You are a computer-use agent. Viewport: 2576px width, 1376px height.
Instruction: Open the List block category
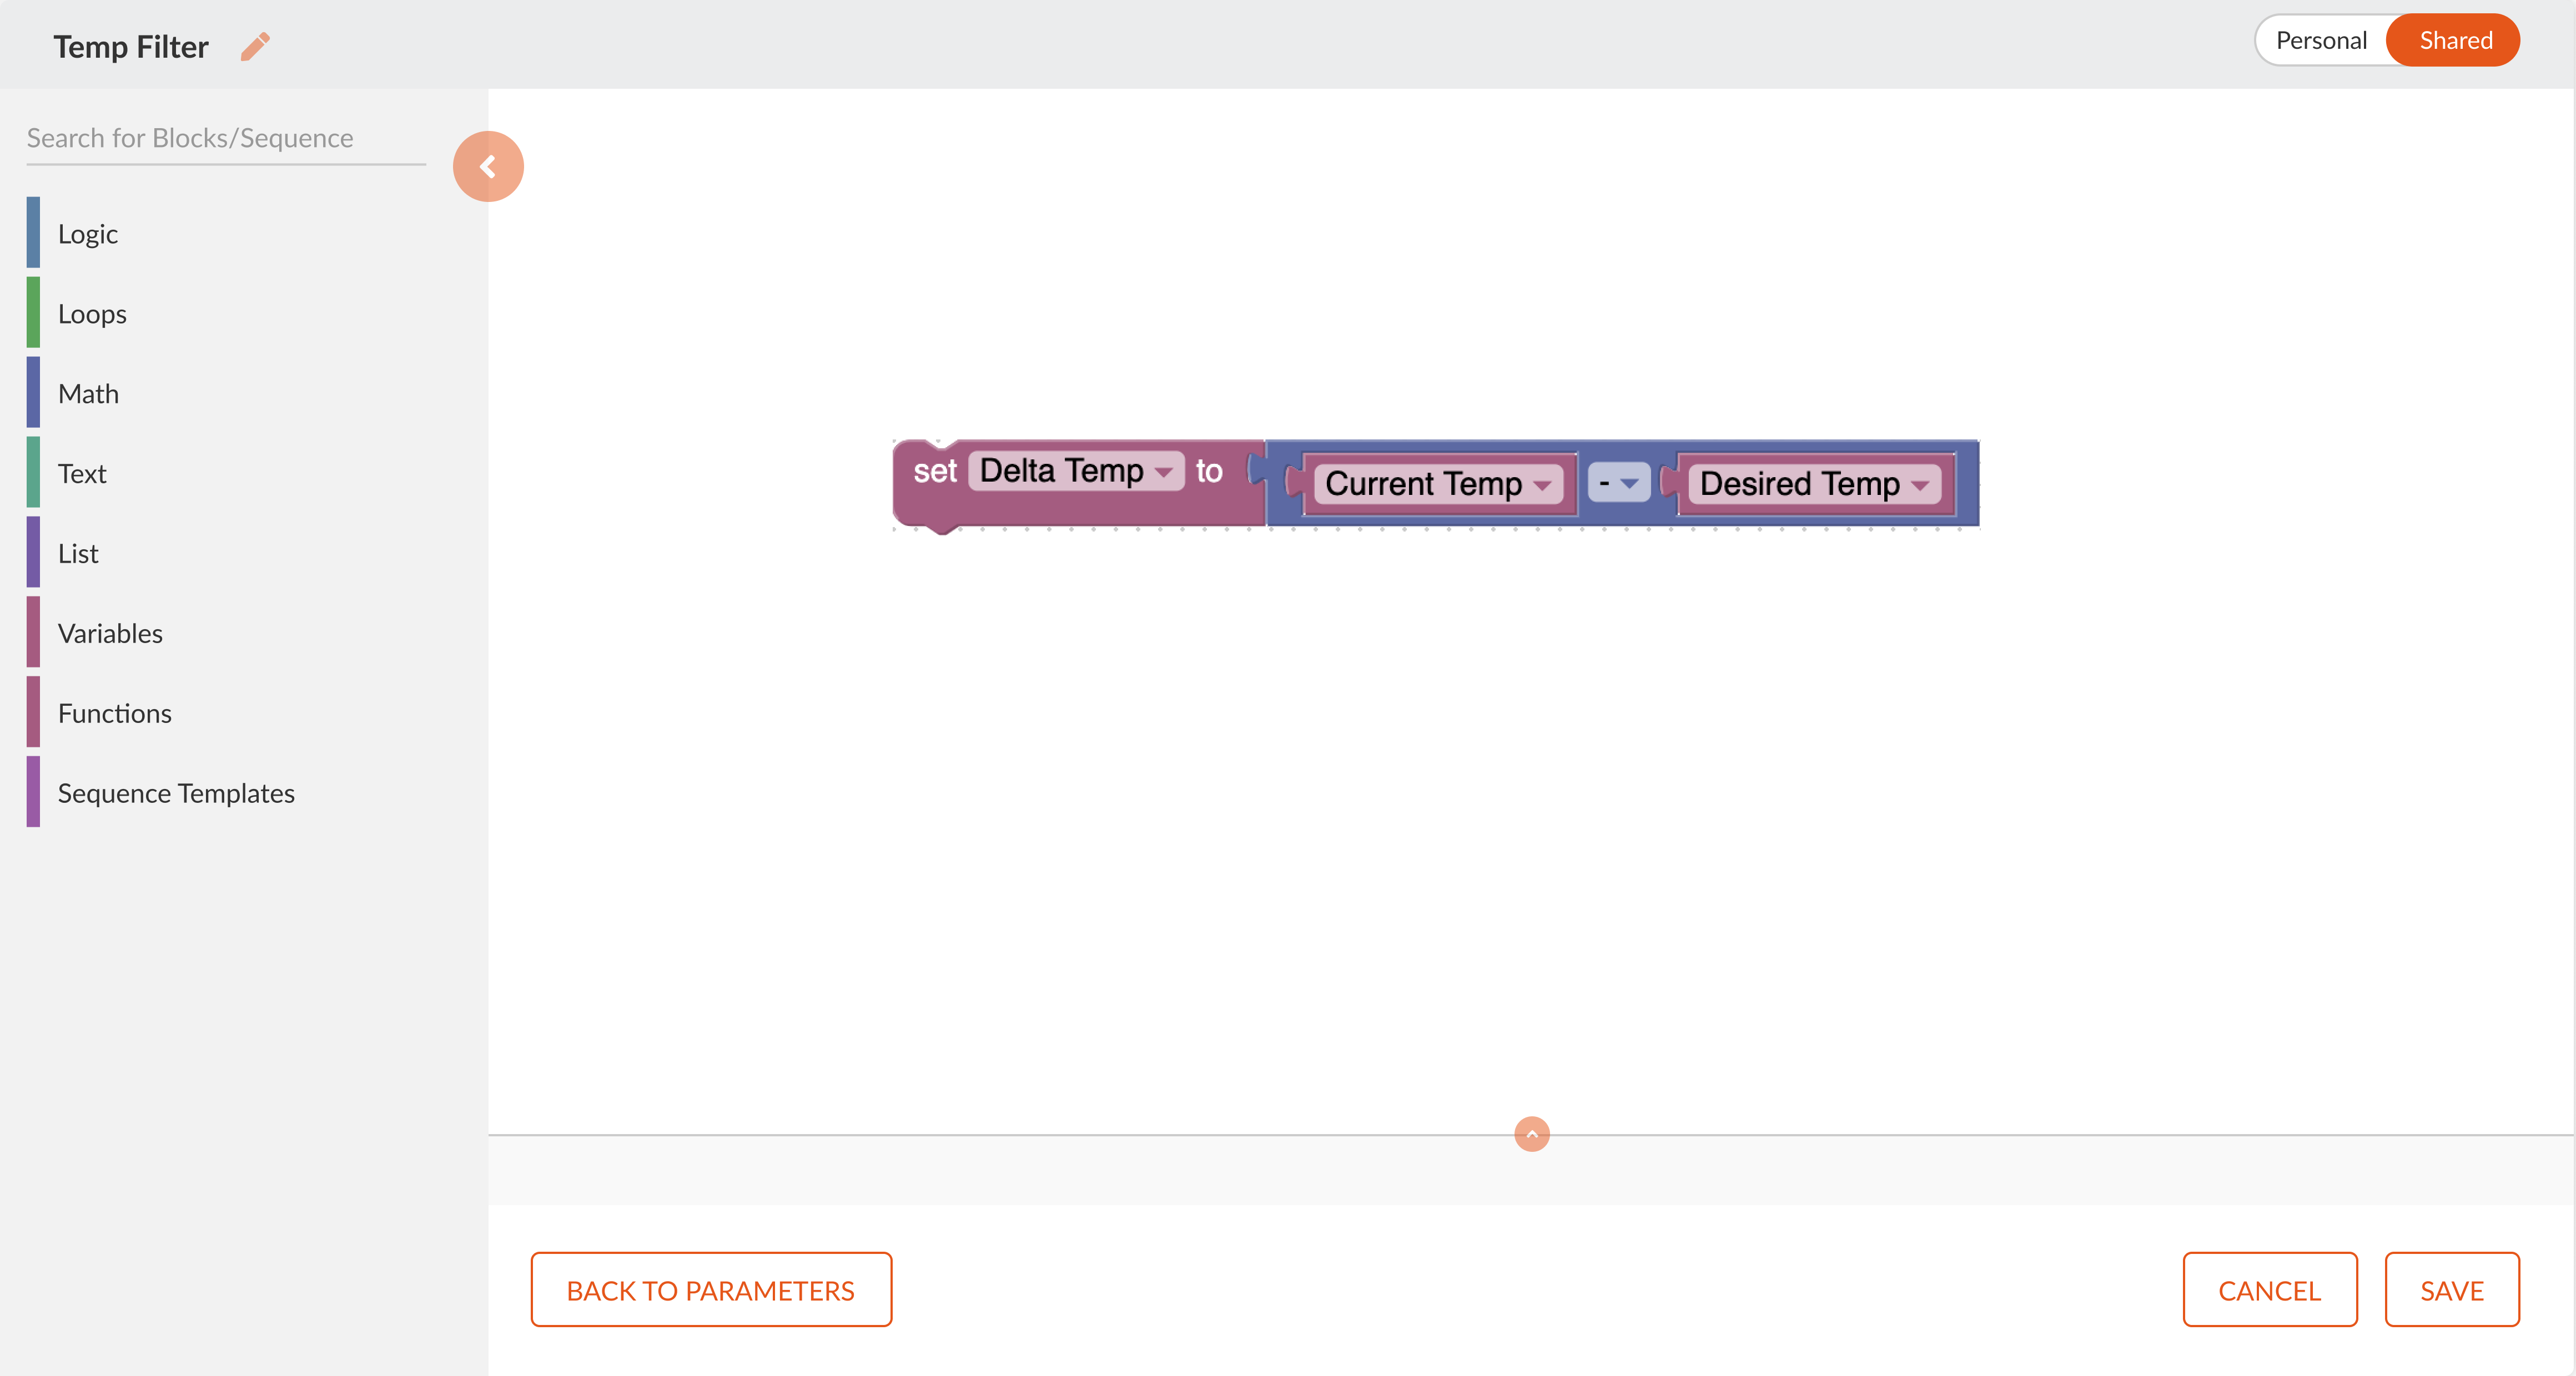pos(227,554)
